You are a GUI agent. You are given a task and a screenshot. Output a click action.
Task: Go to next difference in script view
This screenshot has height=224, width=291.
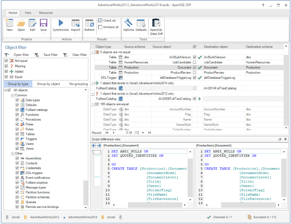coord(99,146)
